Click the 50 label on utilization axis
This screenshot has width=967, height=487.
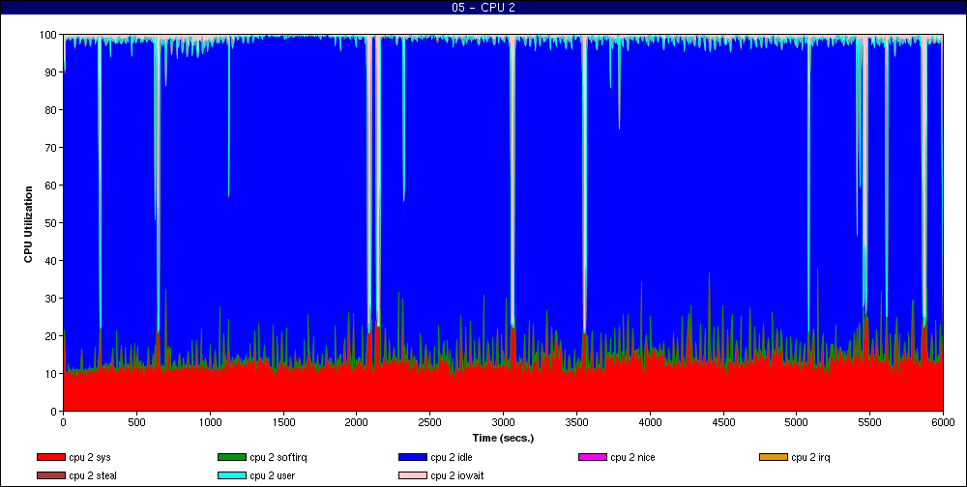coord(52,223)
